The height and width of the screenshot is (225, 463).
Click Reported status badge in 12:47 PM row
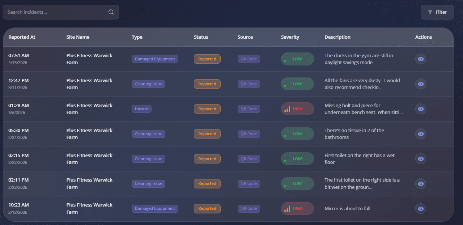pyautogui.click(x=207, y=84)
